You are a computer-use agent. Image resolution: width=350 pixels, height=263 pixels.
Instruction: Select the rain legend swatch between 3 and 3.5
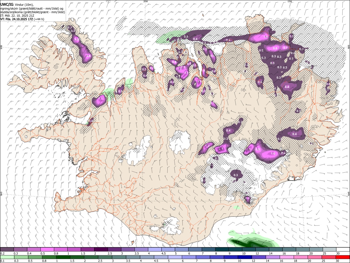pyautogui.click(x=119, y=257)
